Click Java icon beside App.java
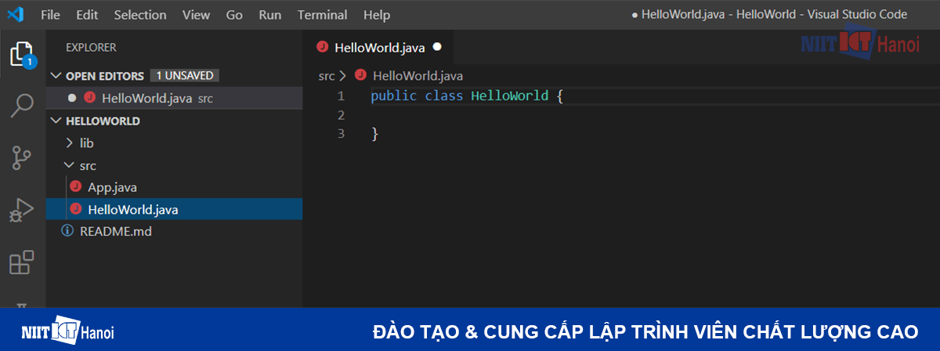This screenshot has height=351, width=940. pos(75,186)
